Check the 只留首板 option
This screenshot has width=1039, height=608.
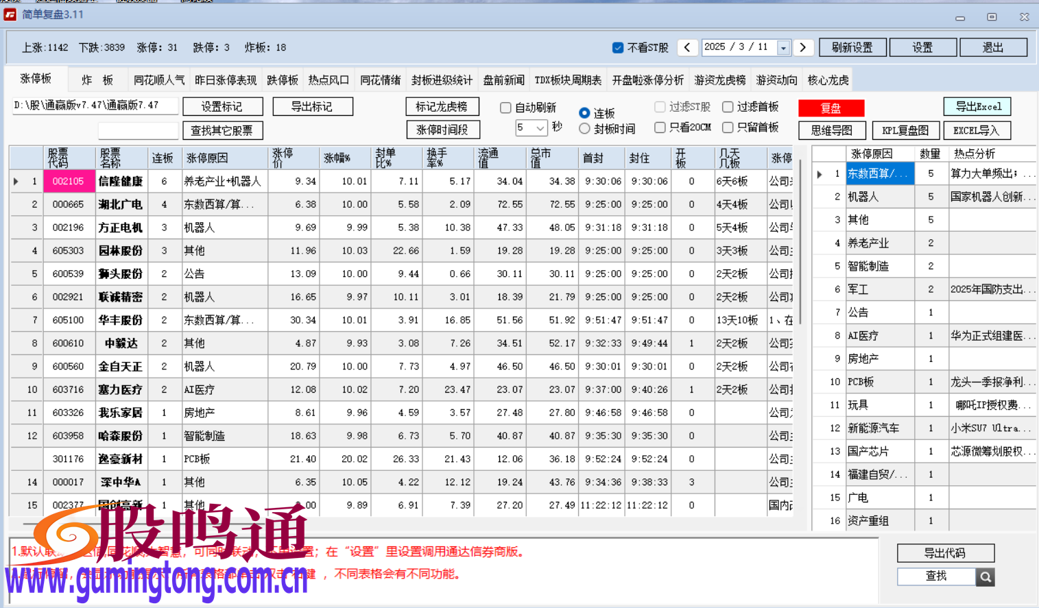click(x=728, y=127)
